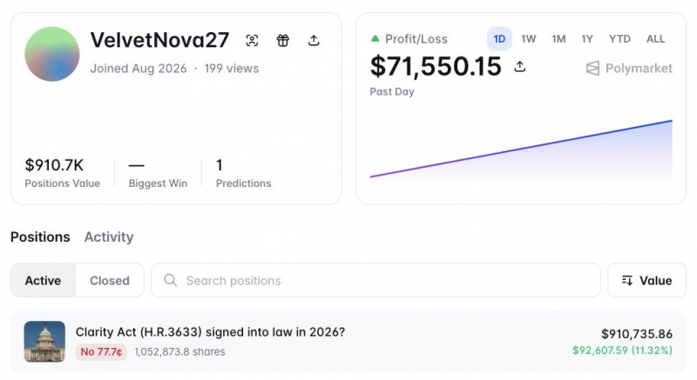Viewport: 697px width, 380px height.
Task: Show Closed positions
Action: pyautogui.click(x=110, y=280)
